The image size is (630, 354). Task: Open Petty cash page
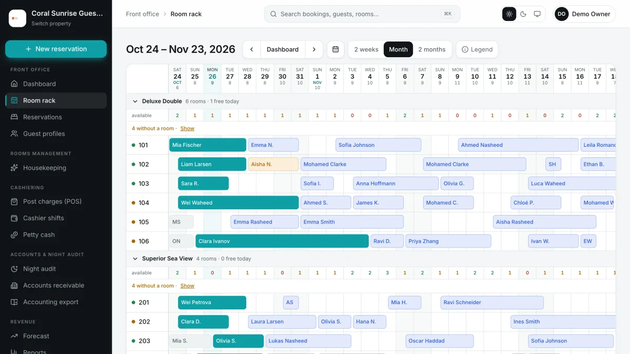coord(56,235)
